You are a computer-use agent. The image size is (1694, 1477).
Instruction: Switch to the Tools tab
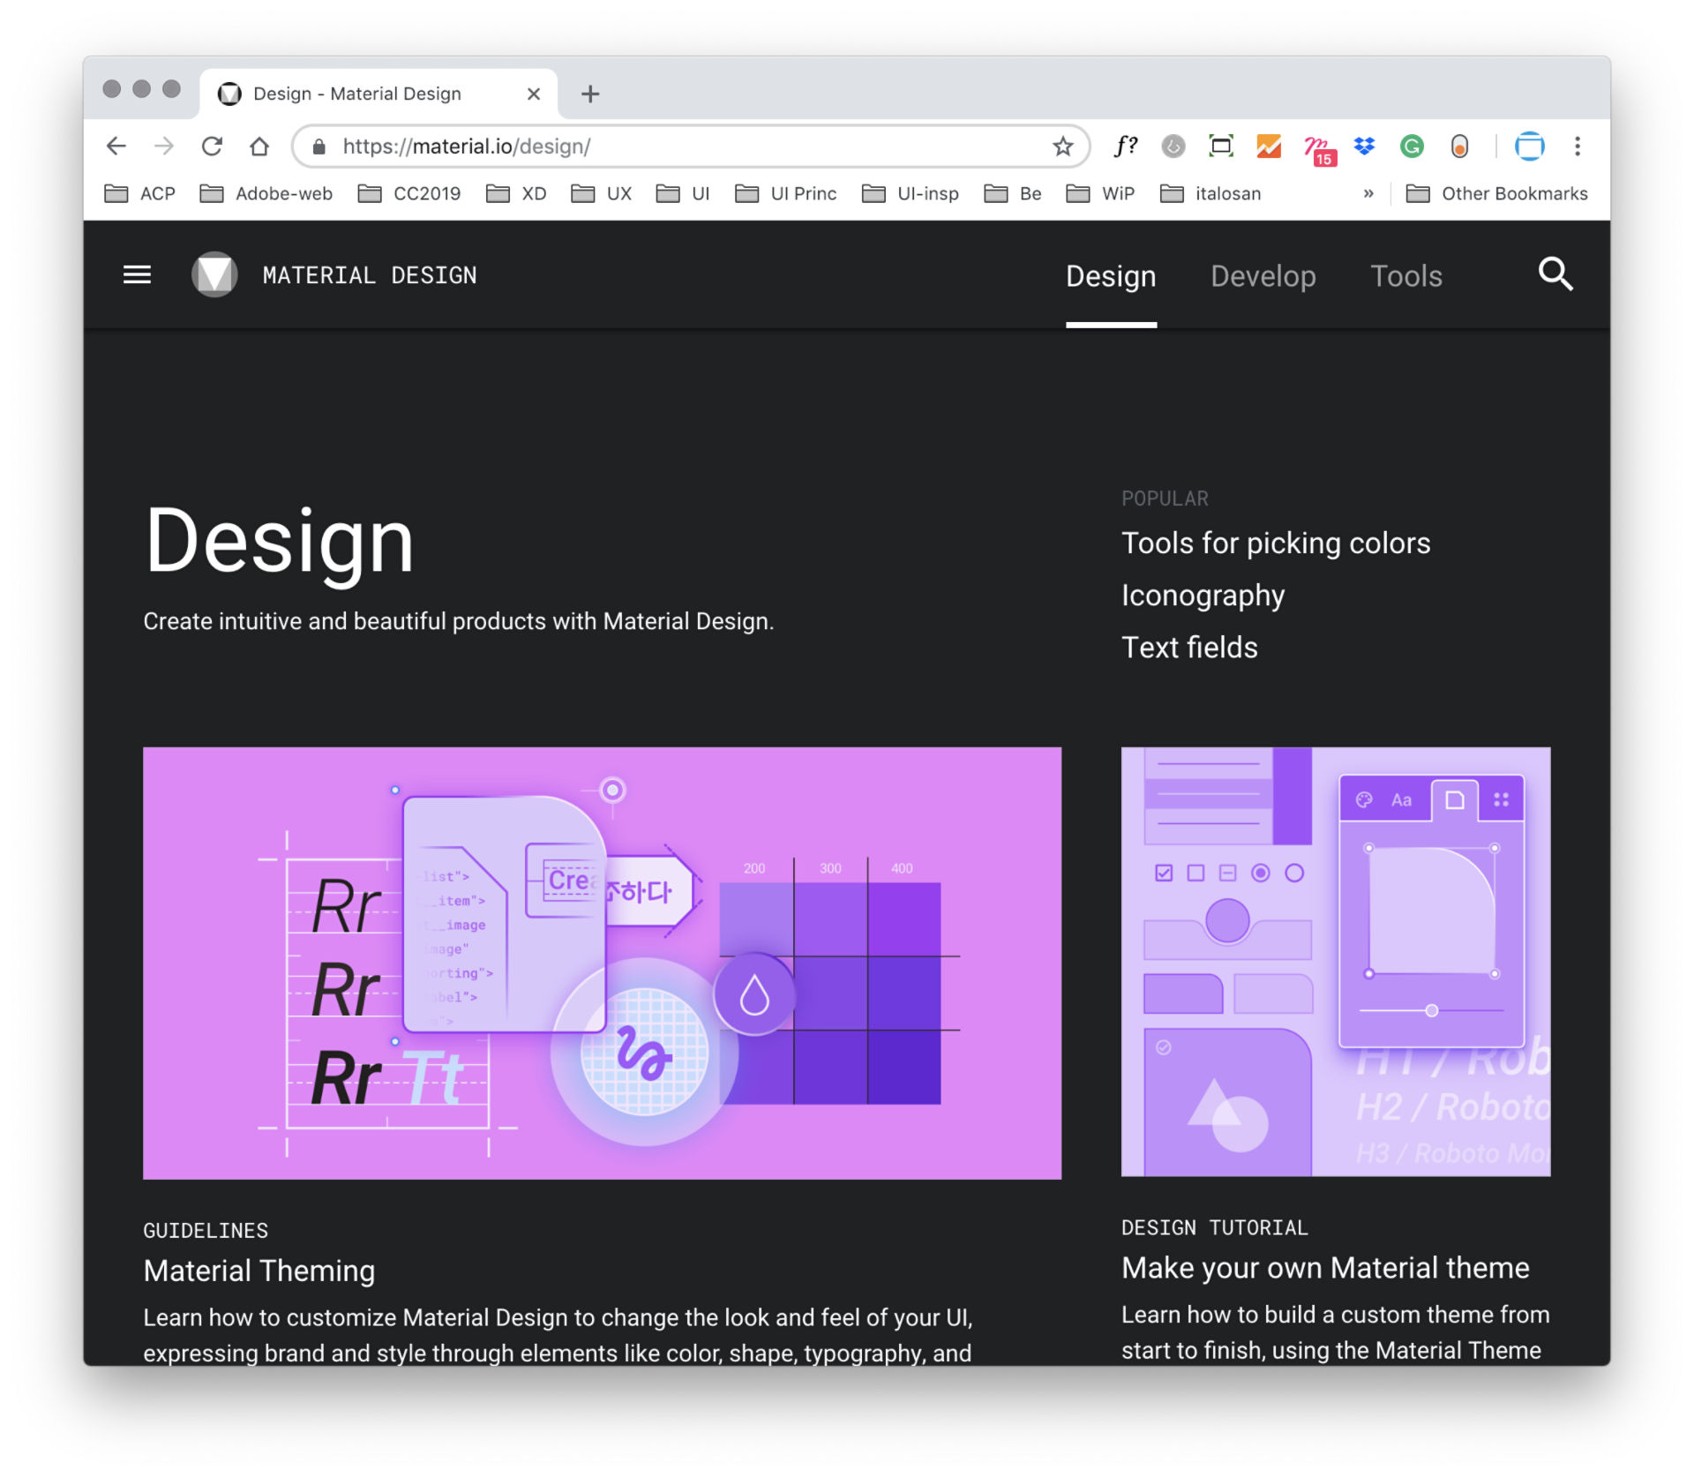click(x=1406, y=276)
